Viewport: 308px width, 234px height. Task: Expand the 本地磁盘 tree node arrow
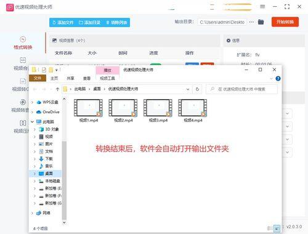point(34,181)
